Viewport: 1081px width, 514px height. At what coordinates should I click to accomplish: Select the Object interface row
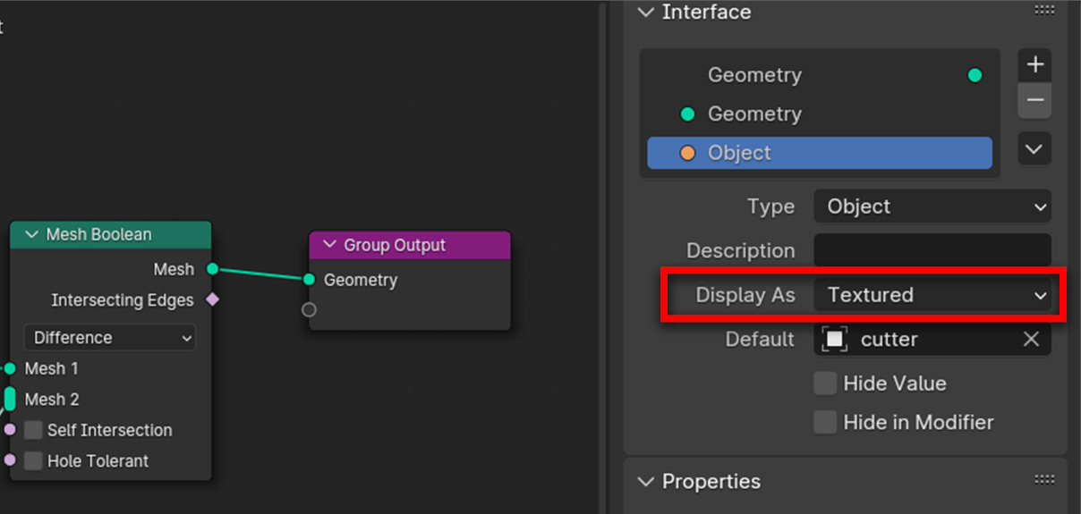(820, 153)
